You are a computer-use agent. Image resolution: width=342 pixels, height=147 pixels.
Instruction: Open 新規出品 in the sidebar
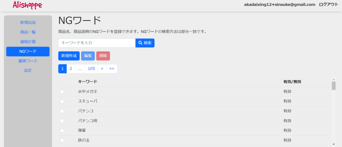coord(28,23)
